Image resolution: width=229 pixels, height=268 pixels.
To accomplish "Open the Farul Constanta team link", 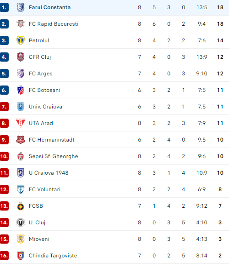I will click(50, 7).
